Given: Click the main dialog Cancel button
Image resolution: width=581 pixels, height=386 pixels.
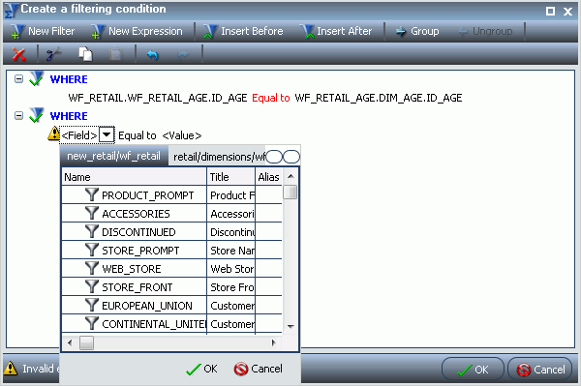Looking at the screenshot, I should coord(540,369).
